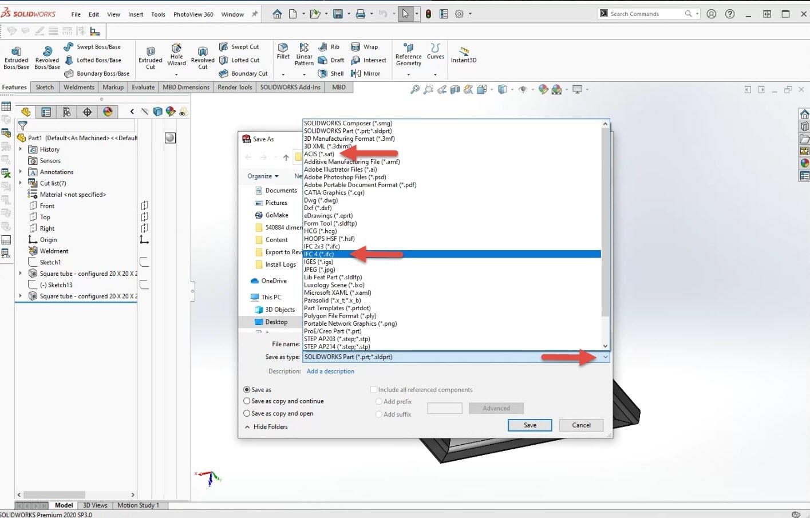This screenshot has height=518, width=810.
Task: Choose the Wrap tool
Action: 364,47
